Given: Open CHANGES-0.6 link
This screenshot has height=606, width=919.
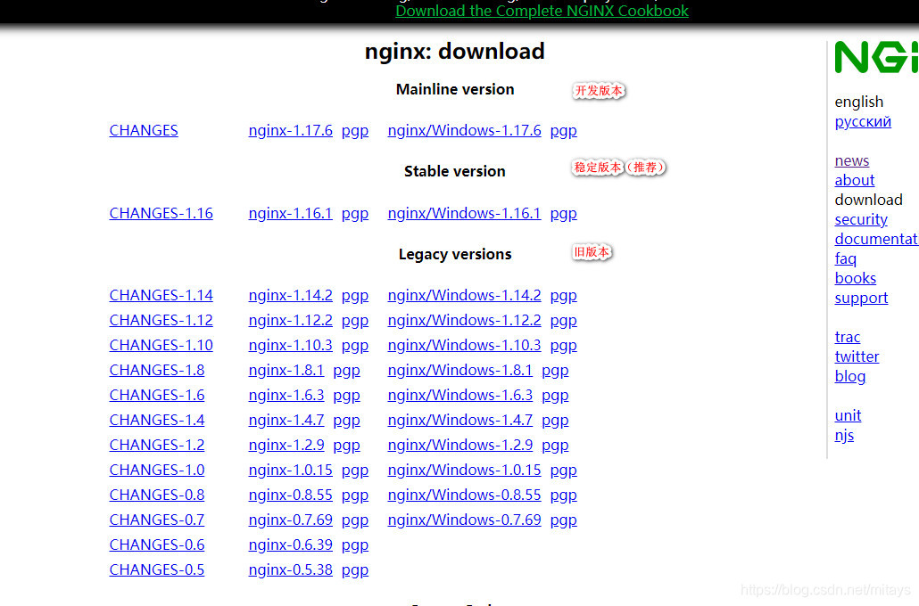Looking at the screenshot, I should click(156, 545).
